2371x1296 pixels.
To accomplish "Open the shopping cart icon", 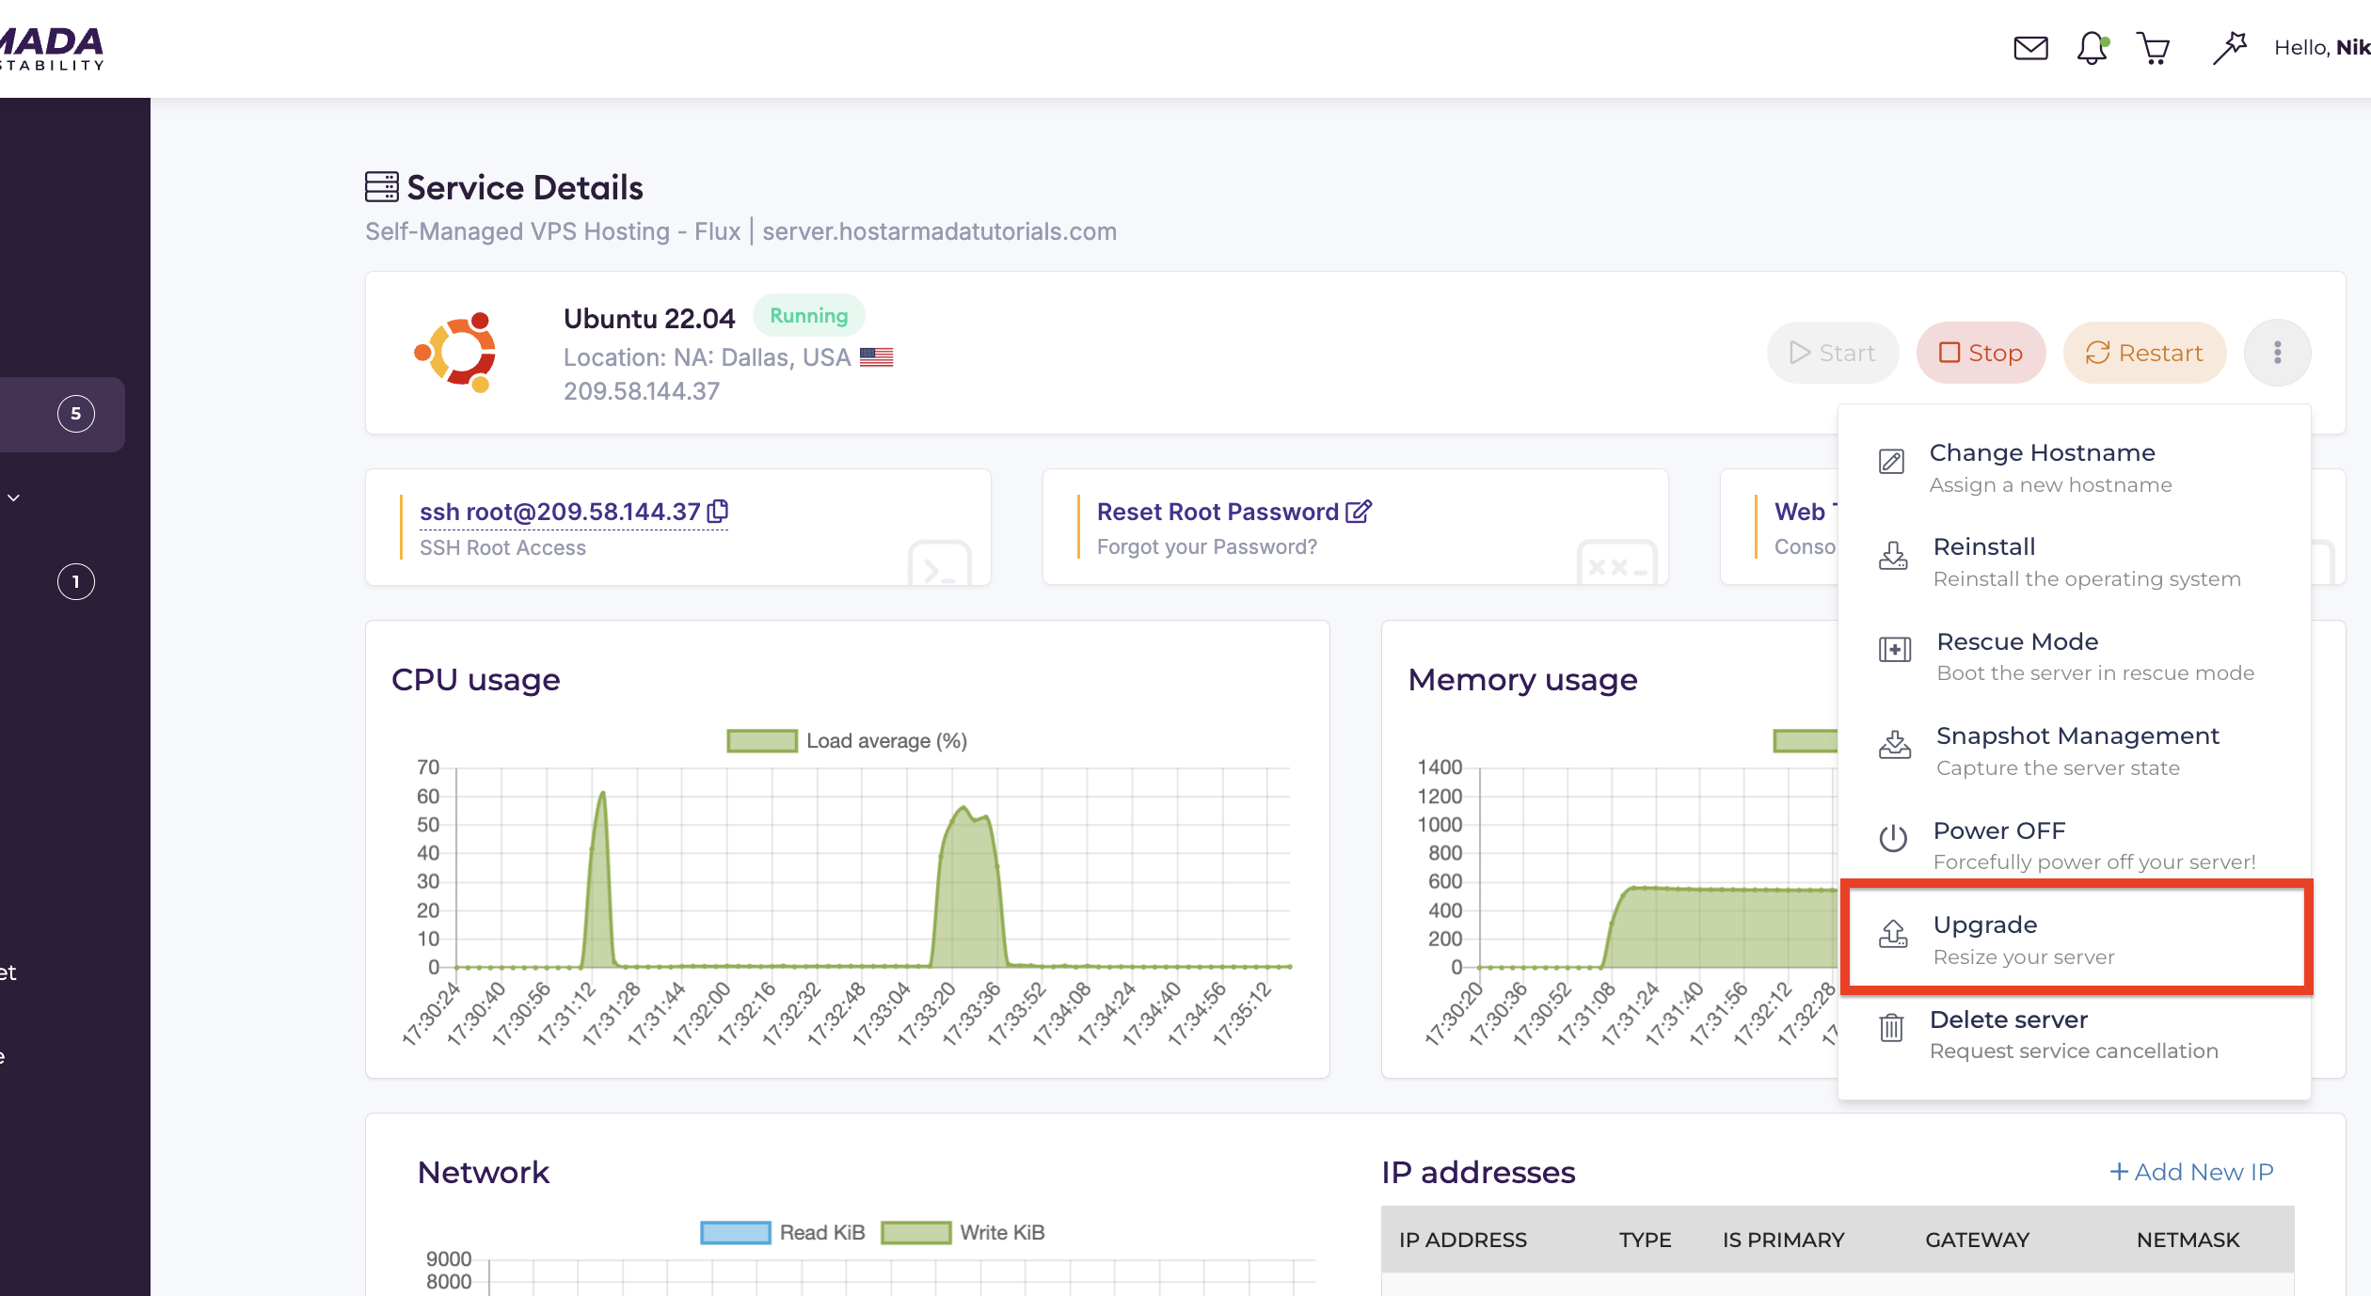I will (2153, 48).
